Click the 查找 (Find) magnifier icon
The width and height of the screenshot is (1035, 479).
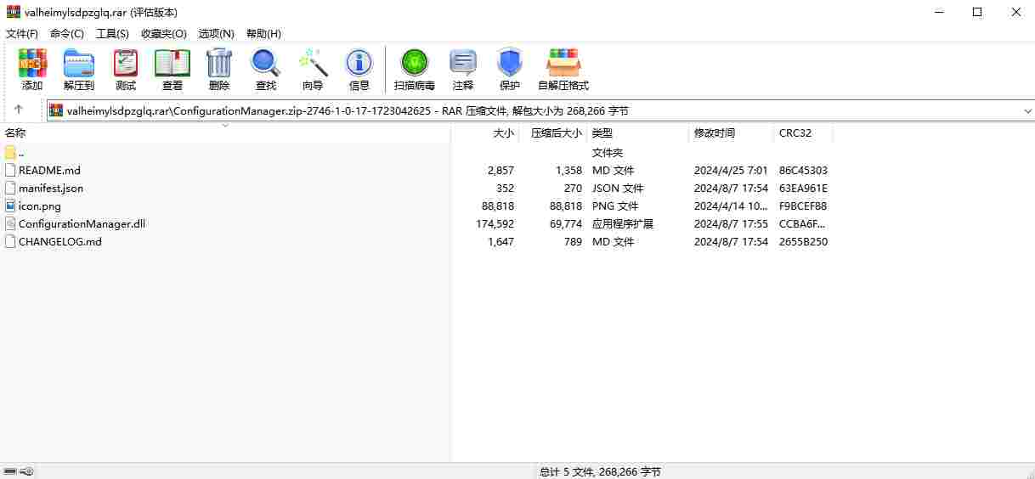(266, 63)
